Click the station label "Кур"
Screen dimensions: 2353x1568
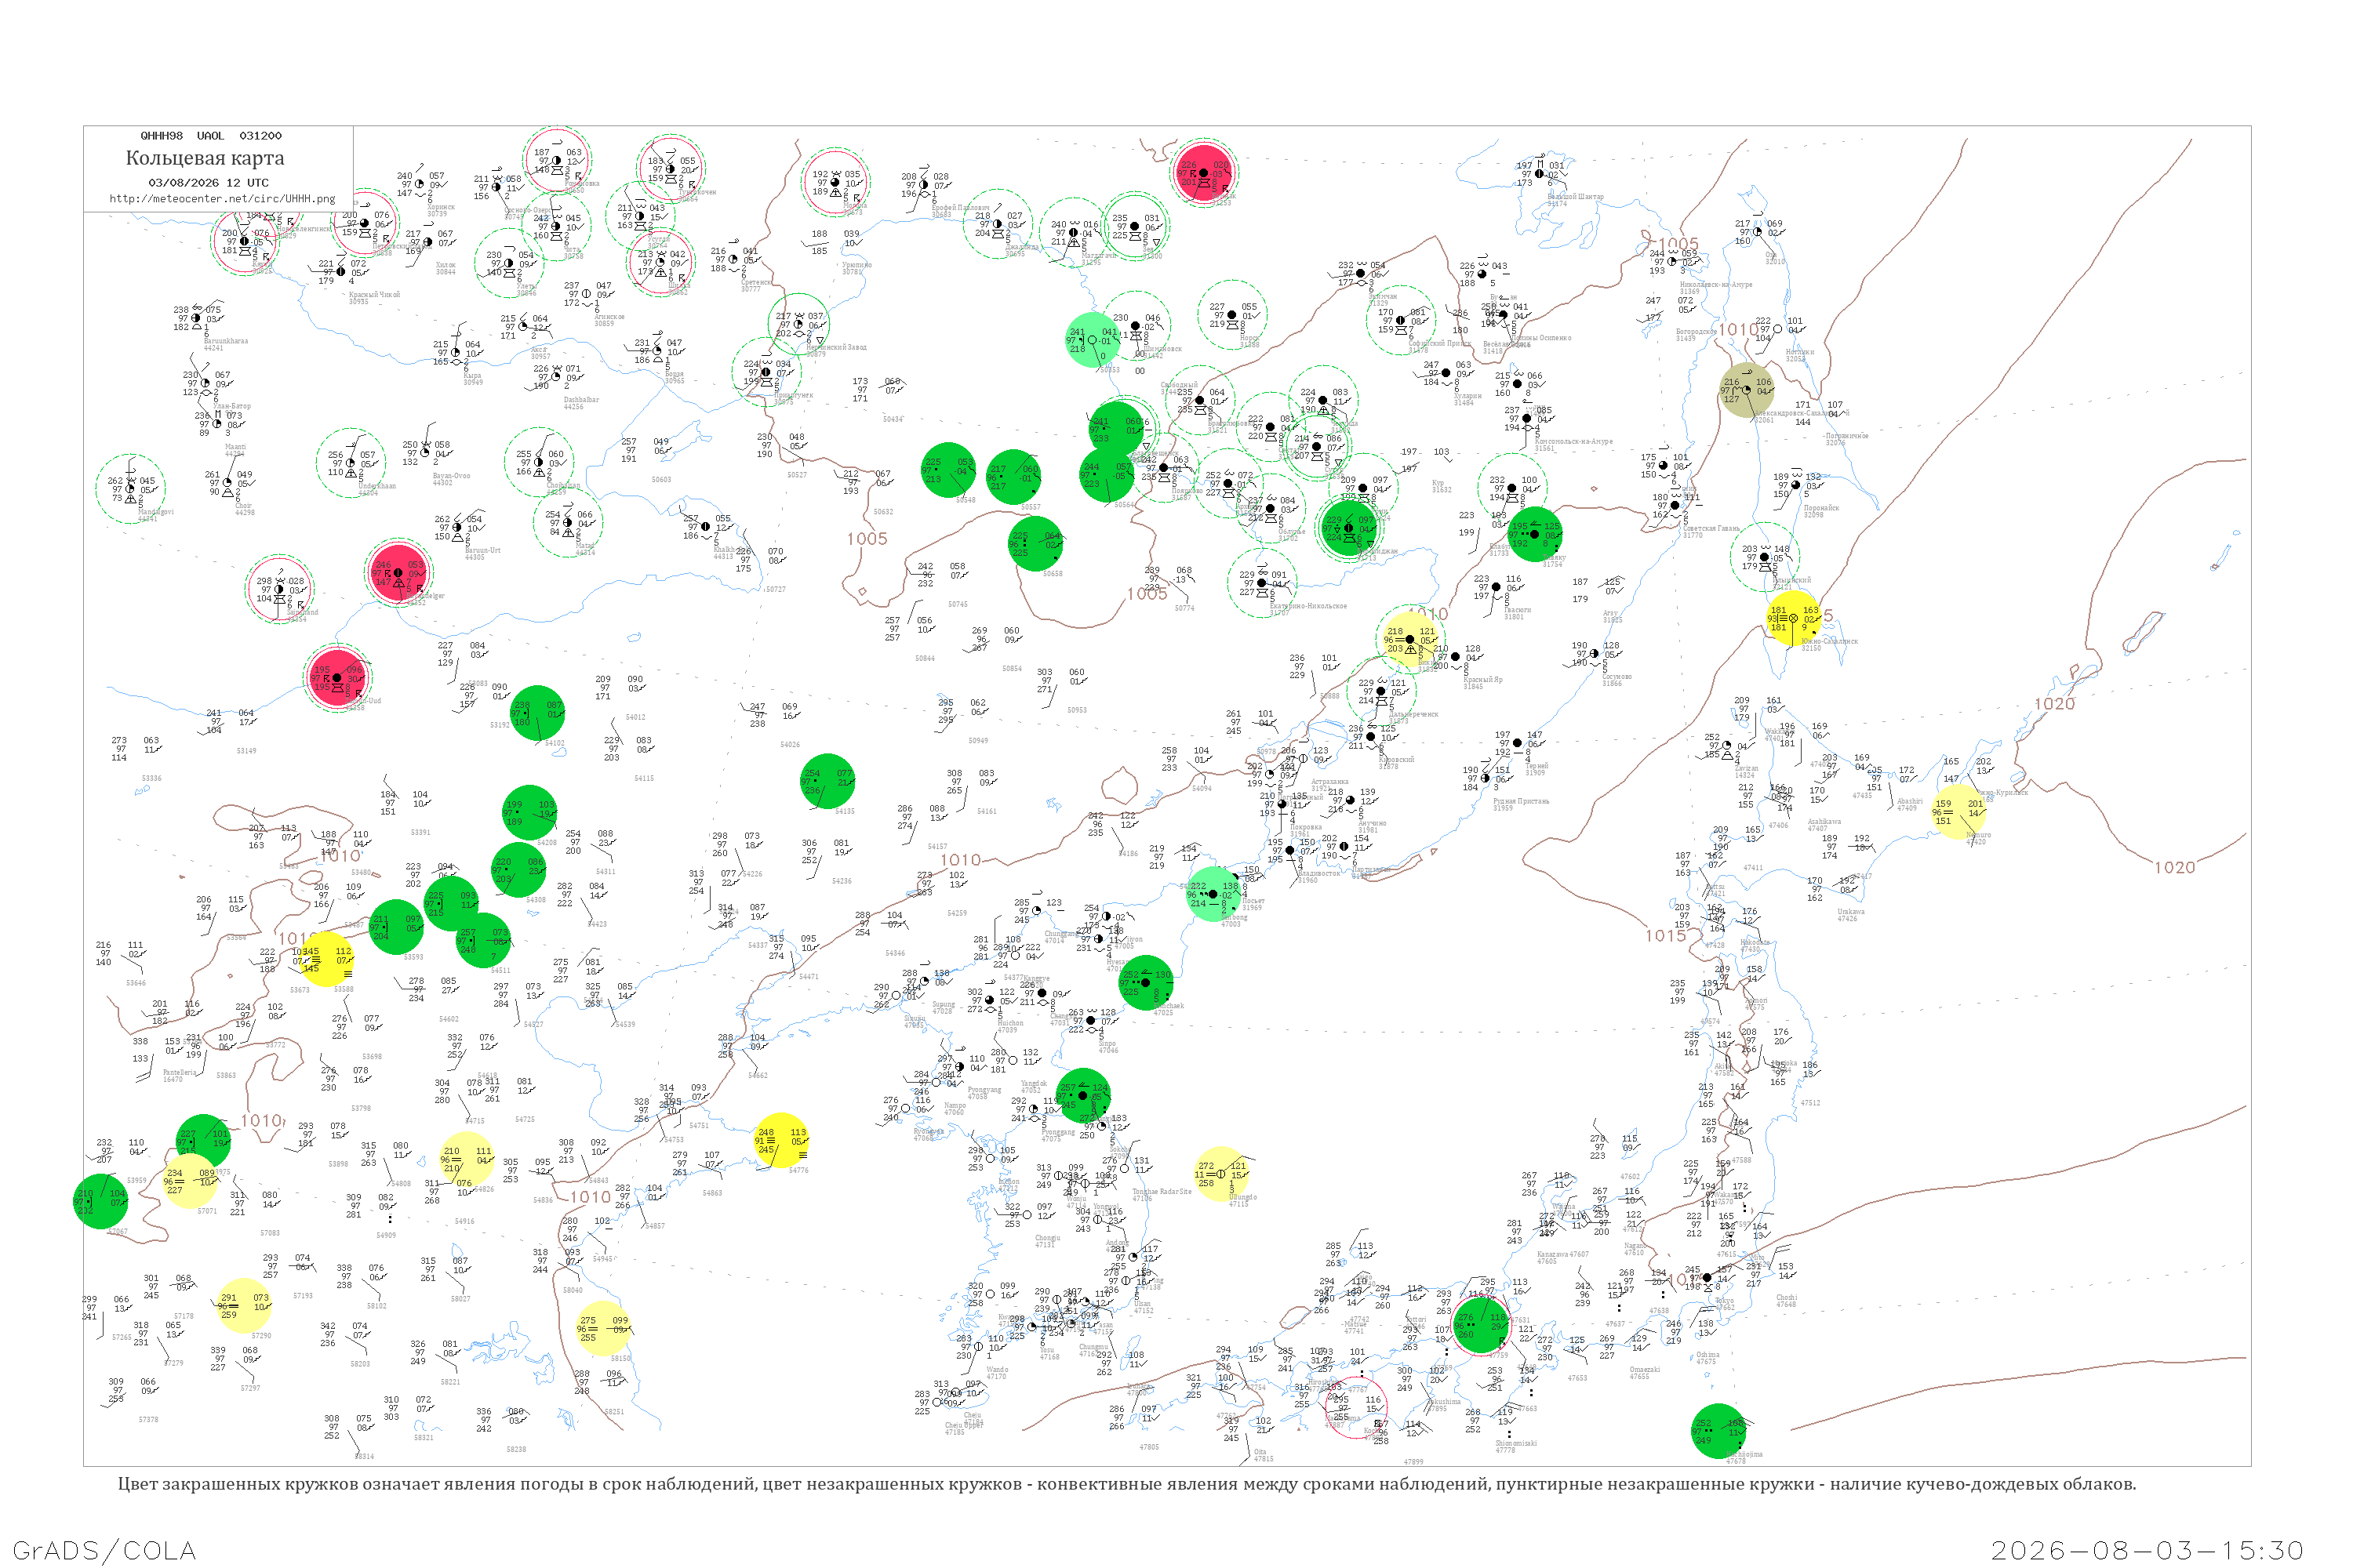[x=1438, y=483]
